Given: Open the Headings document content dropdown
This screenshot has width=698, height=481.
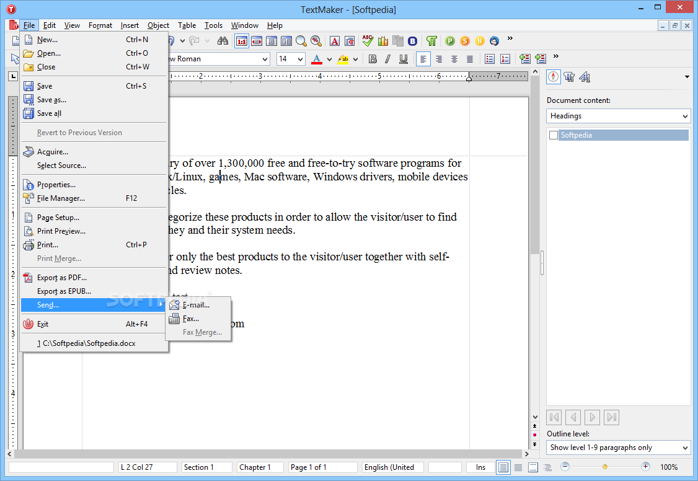Looking at the screenshot, I should (x=618, y=116).
